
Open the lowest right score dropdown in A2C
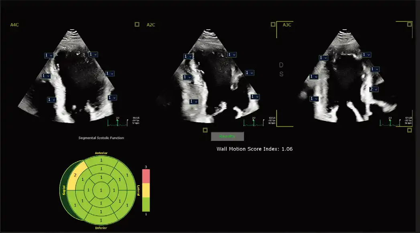pyautogui.click(x=255, y=97)
